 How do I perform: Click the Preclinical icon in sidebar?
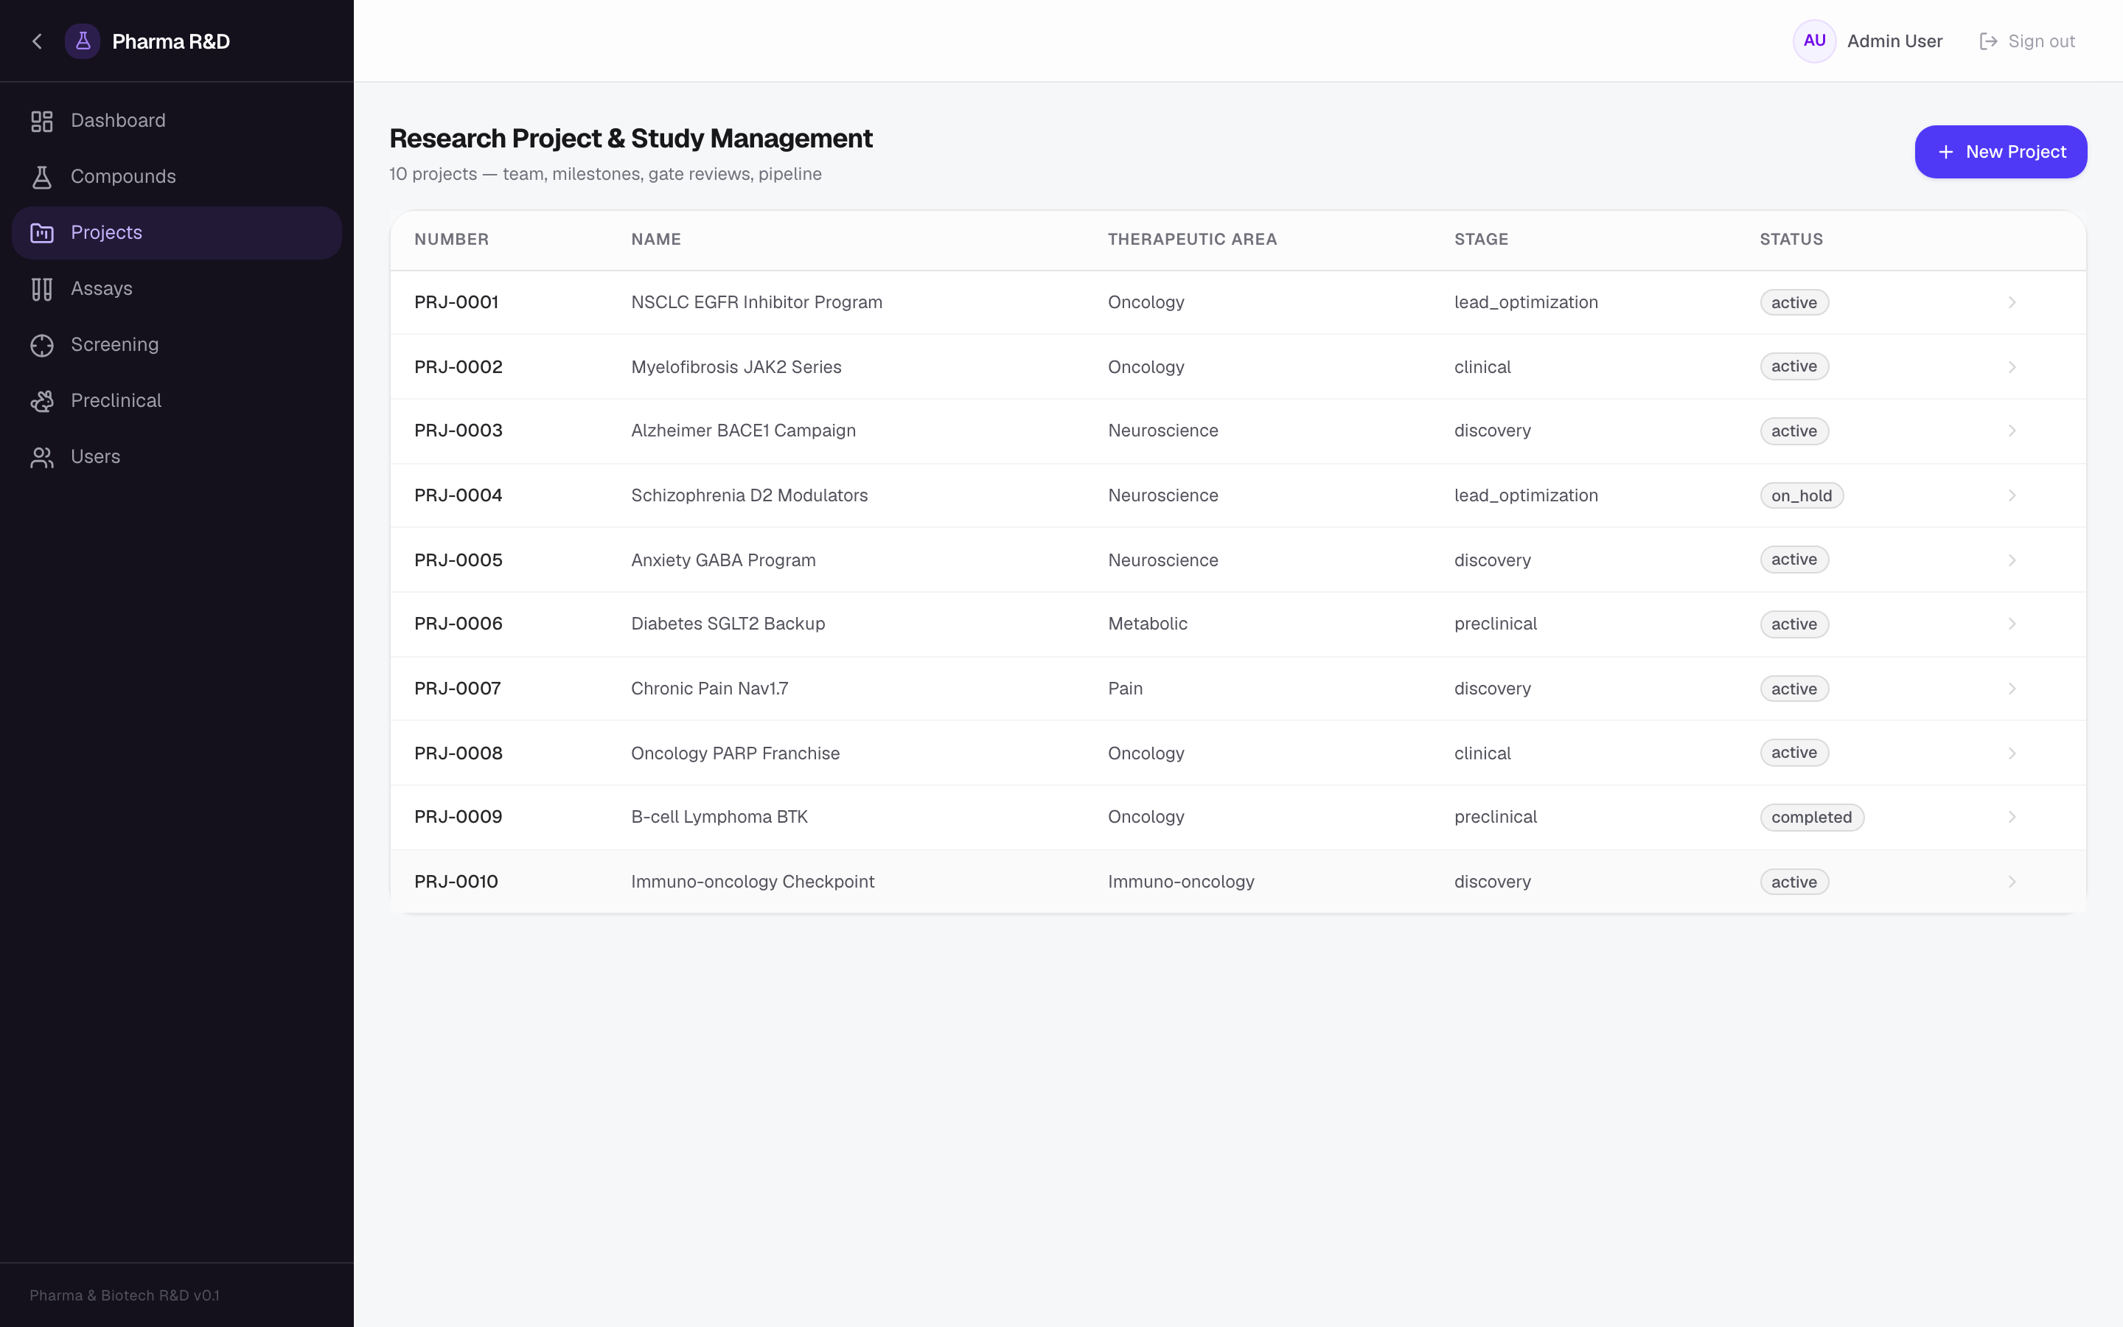click(42, 401)
